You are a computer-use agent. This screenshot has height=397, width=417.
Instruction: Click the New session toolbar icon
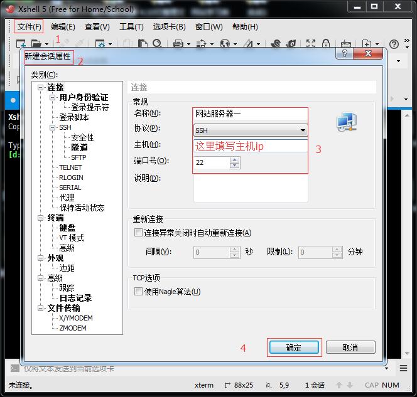tap(21, 43)
